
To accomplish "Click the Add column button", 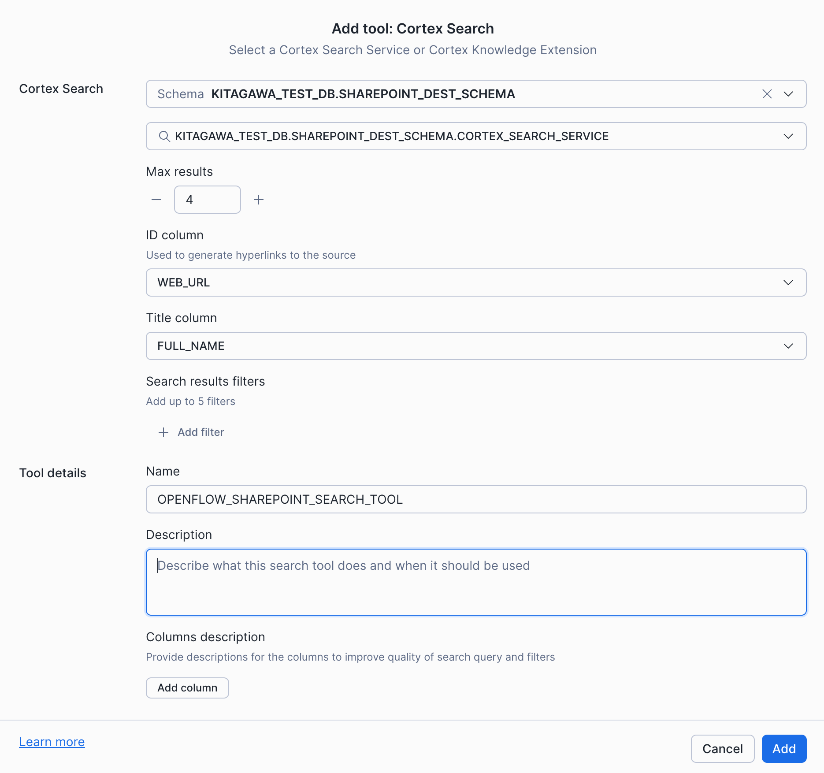I will [x=187, y=688].
